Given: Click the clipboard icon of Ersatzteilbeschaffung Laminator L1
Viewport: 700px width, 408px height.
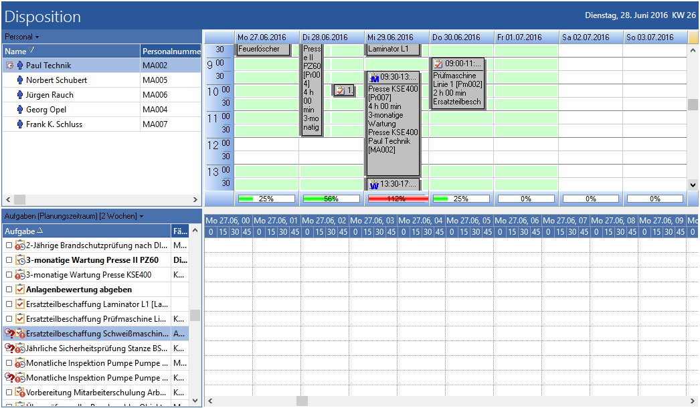Looking at the screenshot, I should pyautogui.click(x=20, y=304).
